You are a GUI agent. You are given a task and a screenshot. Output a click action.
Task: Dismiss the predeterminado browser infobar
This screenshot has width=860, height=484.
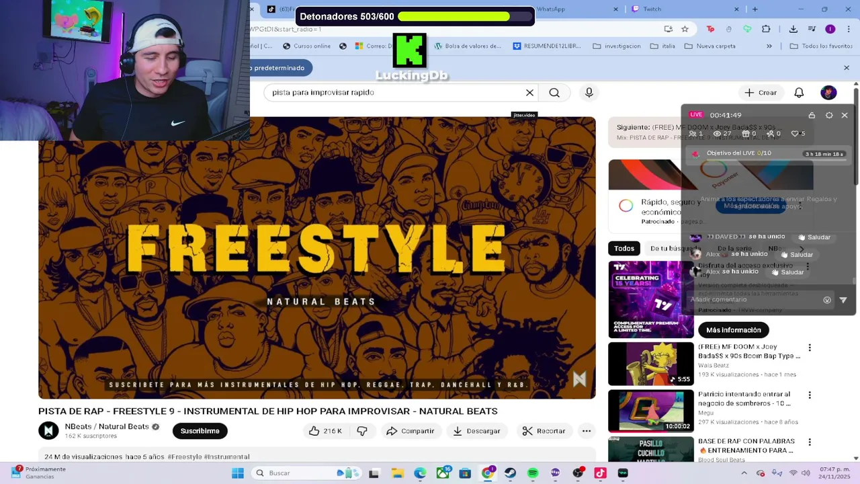(x=847, y=68)
